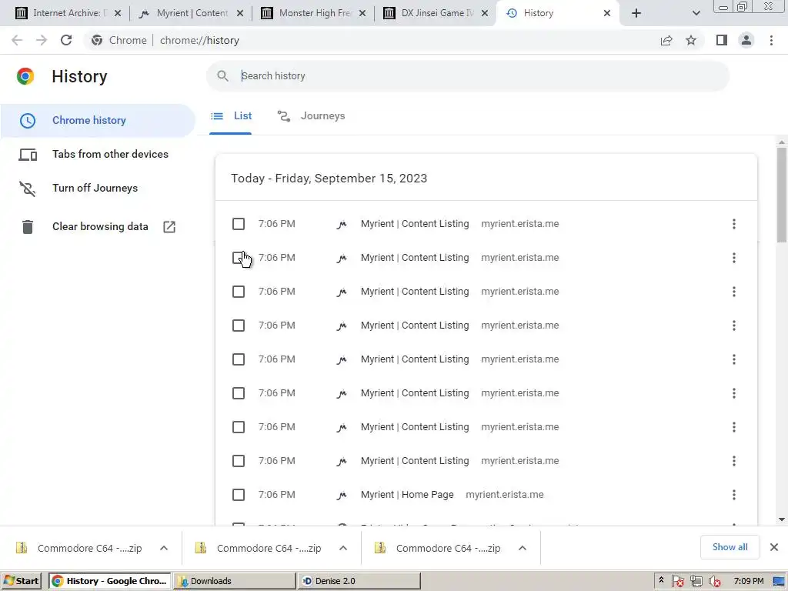Open Tabs from other devices

(x=97, y=154)
